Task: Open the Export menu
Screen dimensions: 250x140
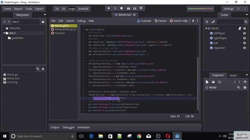Action: pyautogui.click(x=39, y=9)
